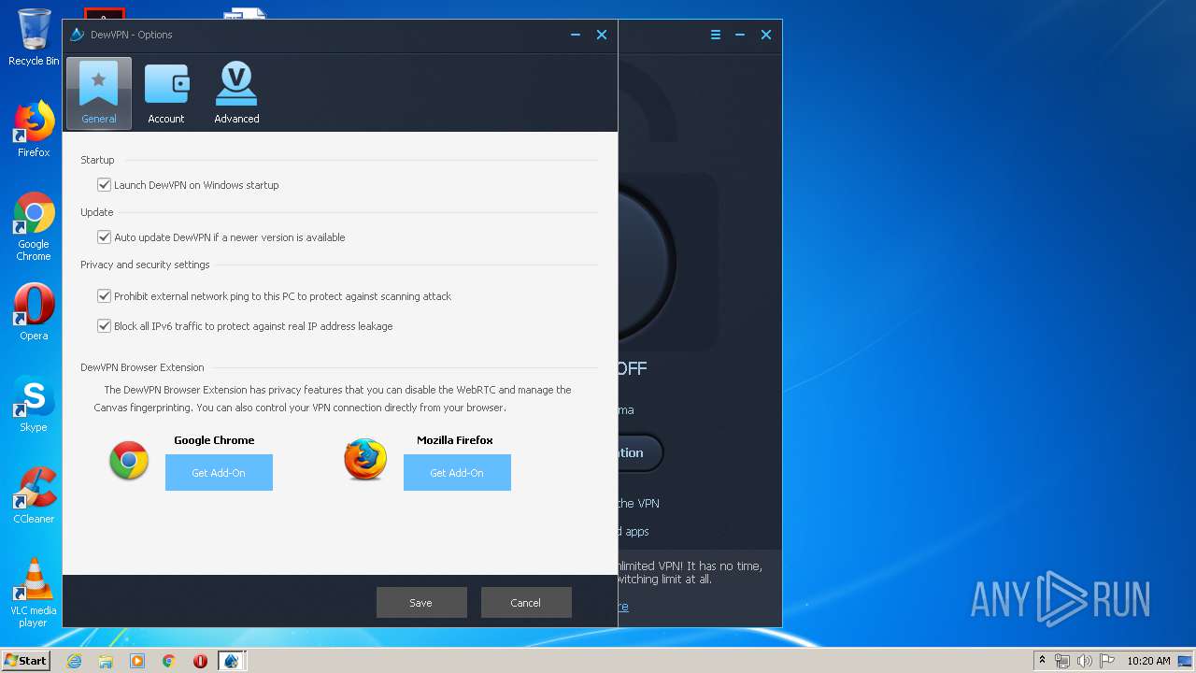Close the DewVPN main window
Viewport: 1196px width, 673px height.
766,35
